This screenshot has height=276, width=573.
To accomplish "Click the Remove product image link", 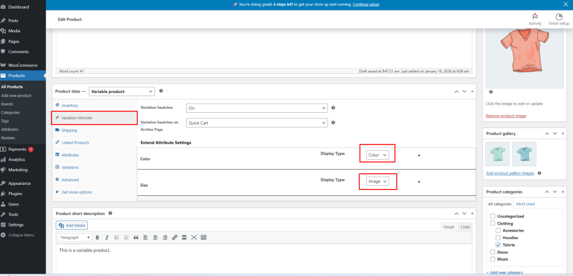I will point(506,116).
